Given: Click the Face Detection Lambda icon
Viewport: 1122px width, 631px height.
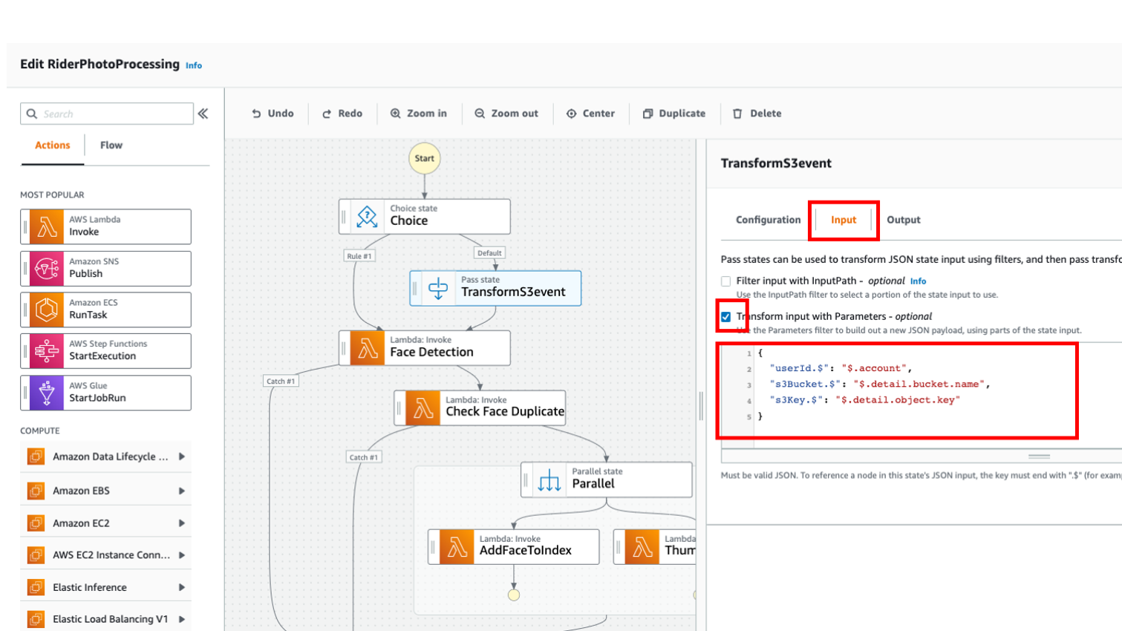Looking at the screenshot, I should click(x=367, y=348).
